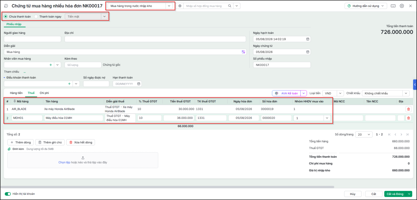The image size is (417, 200).
Task: Add new Điều khoản thanh toán with plus
Action: pyautogui.click(x=69, y=84)
